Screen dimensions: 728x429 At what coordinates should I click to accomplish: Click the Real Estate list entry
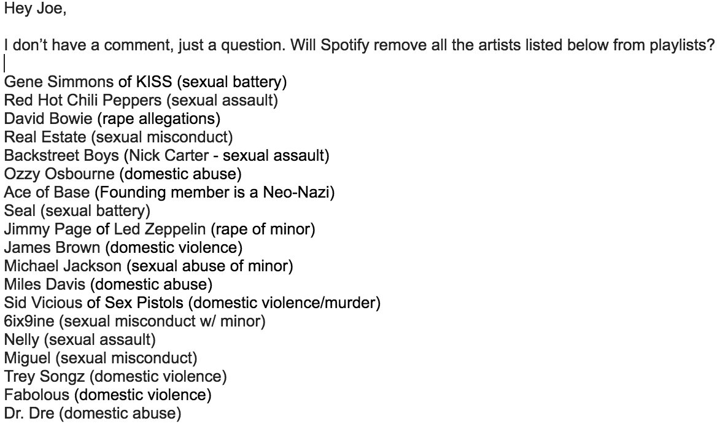[x=118, y=137]
